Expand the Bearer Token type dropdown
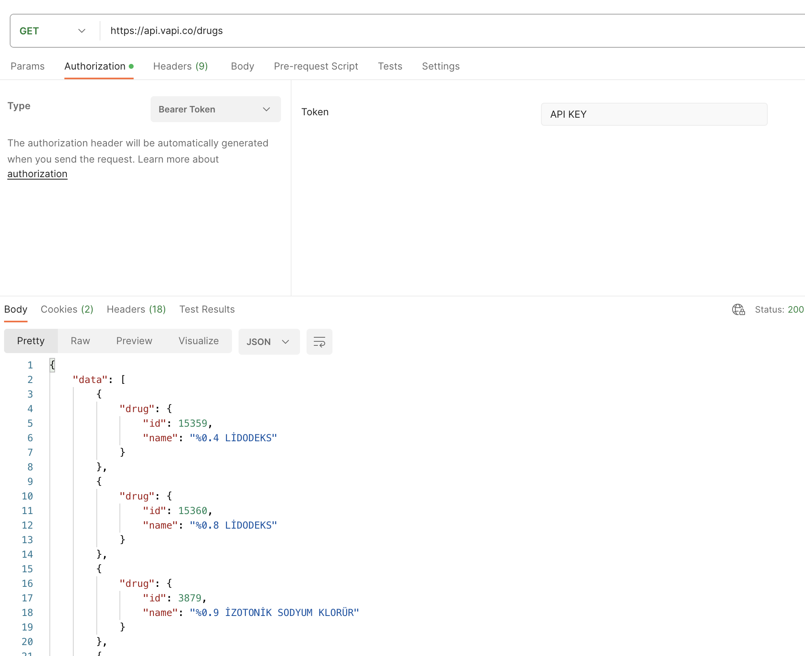Screen dimensions: 805x656 pyautogui.click(x=215, y=109)
